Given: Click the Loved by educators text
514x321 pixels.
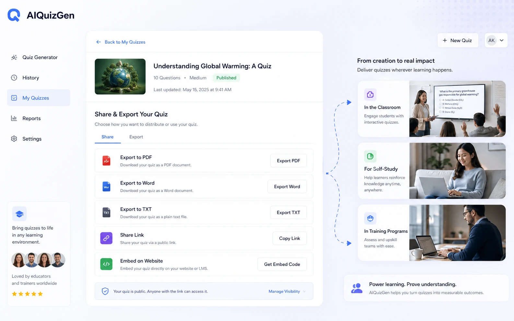Looking at the screenshot, I should pos(34,280).
